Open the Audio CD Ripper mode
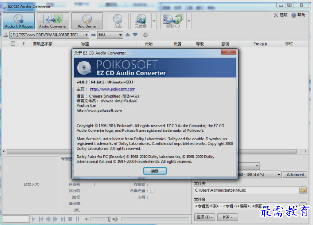 pyautogui.click(x=19, y=21)
